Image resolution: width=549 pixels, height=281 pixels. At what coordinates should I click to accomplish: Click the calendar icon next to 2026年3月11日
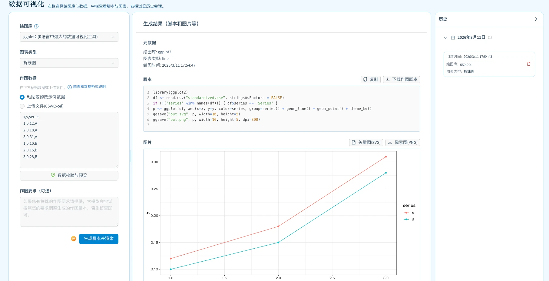coord(453,38)
